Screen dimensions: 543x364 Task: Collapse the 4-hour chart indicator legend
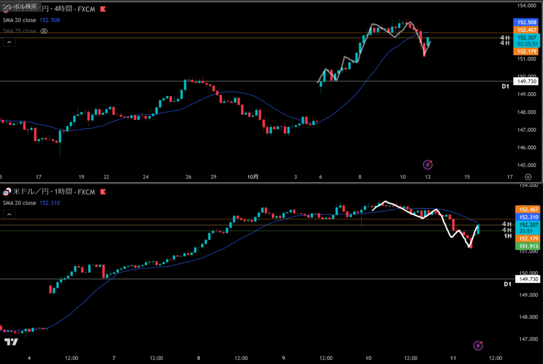click(8, 42)
